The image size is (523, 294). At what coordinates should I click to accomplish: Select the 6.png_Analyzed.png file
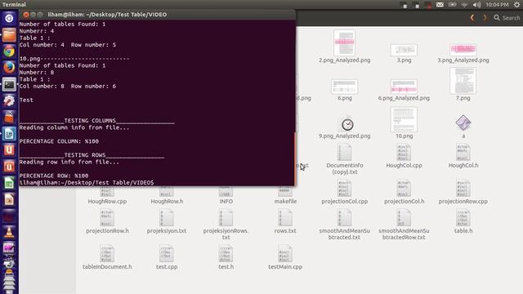[x=404, y=90]
